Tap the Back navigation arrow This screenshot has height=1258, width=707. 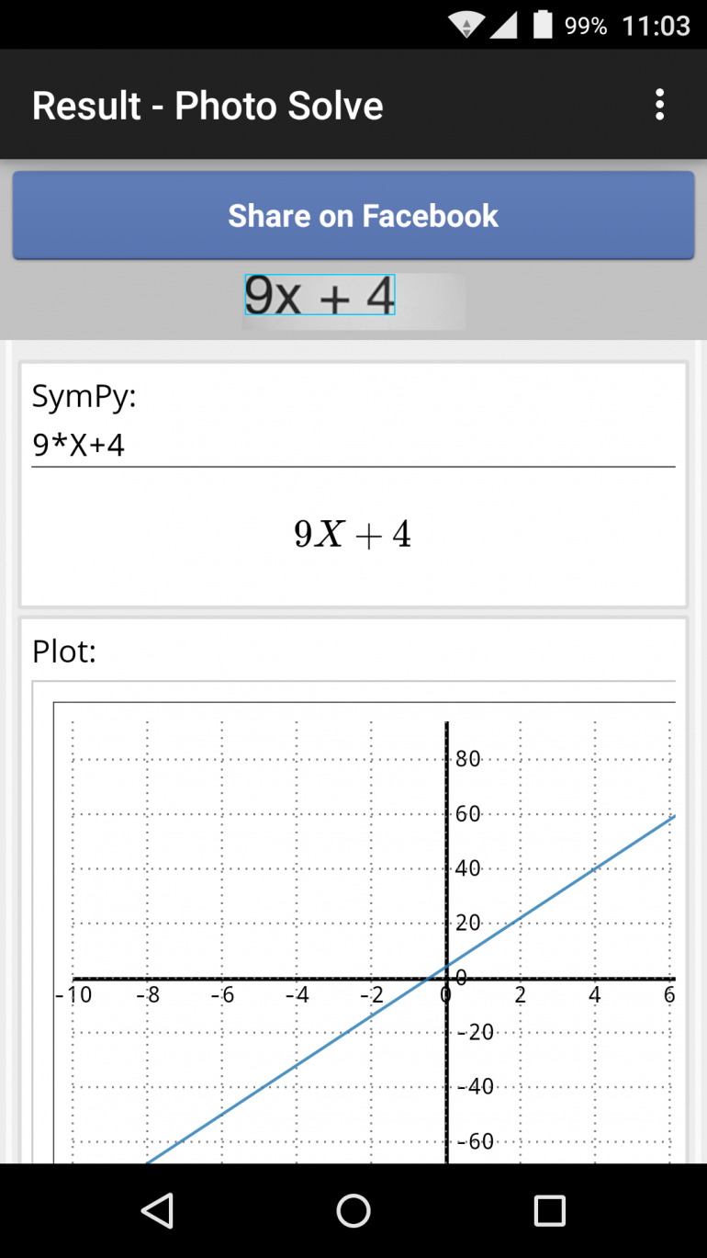[x=158, y=1210]
